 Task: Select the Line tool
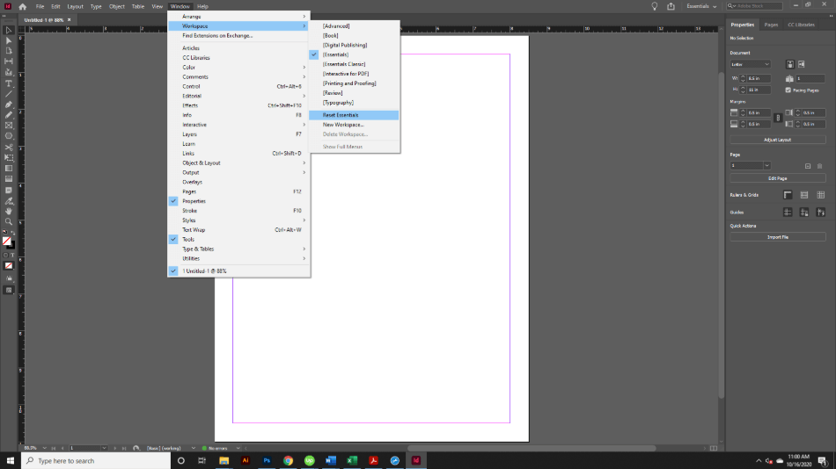tap(9, 94)
